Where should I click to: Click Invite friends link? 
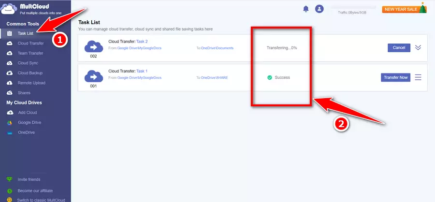(29, 179)
